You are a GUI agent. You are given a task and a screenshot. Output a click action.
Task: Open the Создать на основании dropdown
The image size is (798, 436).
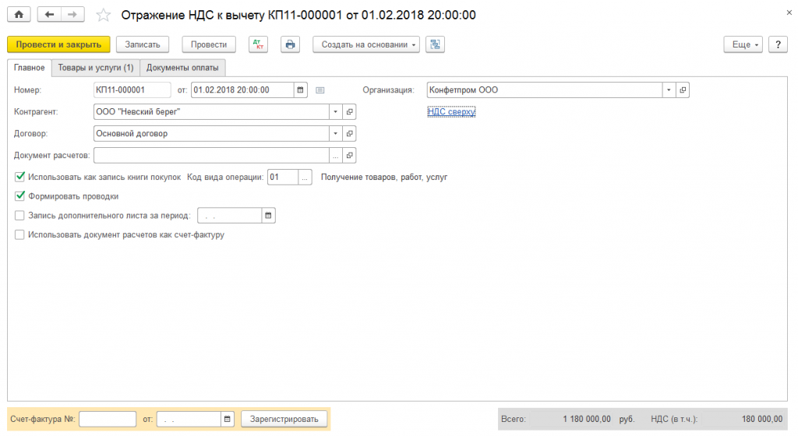click(x=366, y=44)
